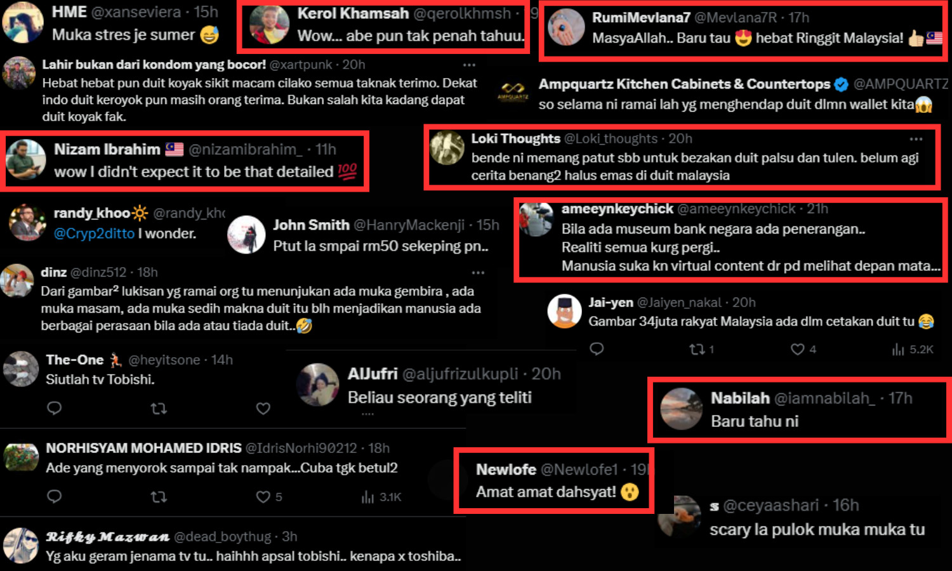Reply to The-One's Tobishi tweet
This screenshot has width=952, height=571.
tap(55, 408)
